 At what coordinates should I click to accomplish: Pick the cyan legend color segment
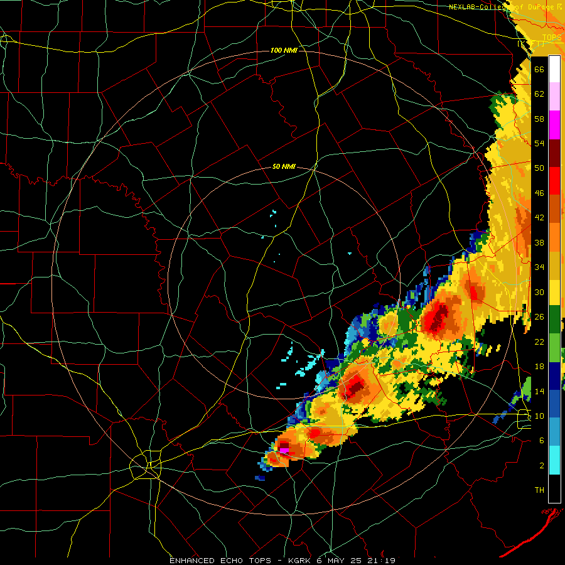tap(554, 460)
